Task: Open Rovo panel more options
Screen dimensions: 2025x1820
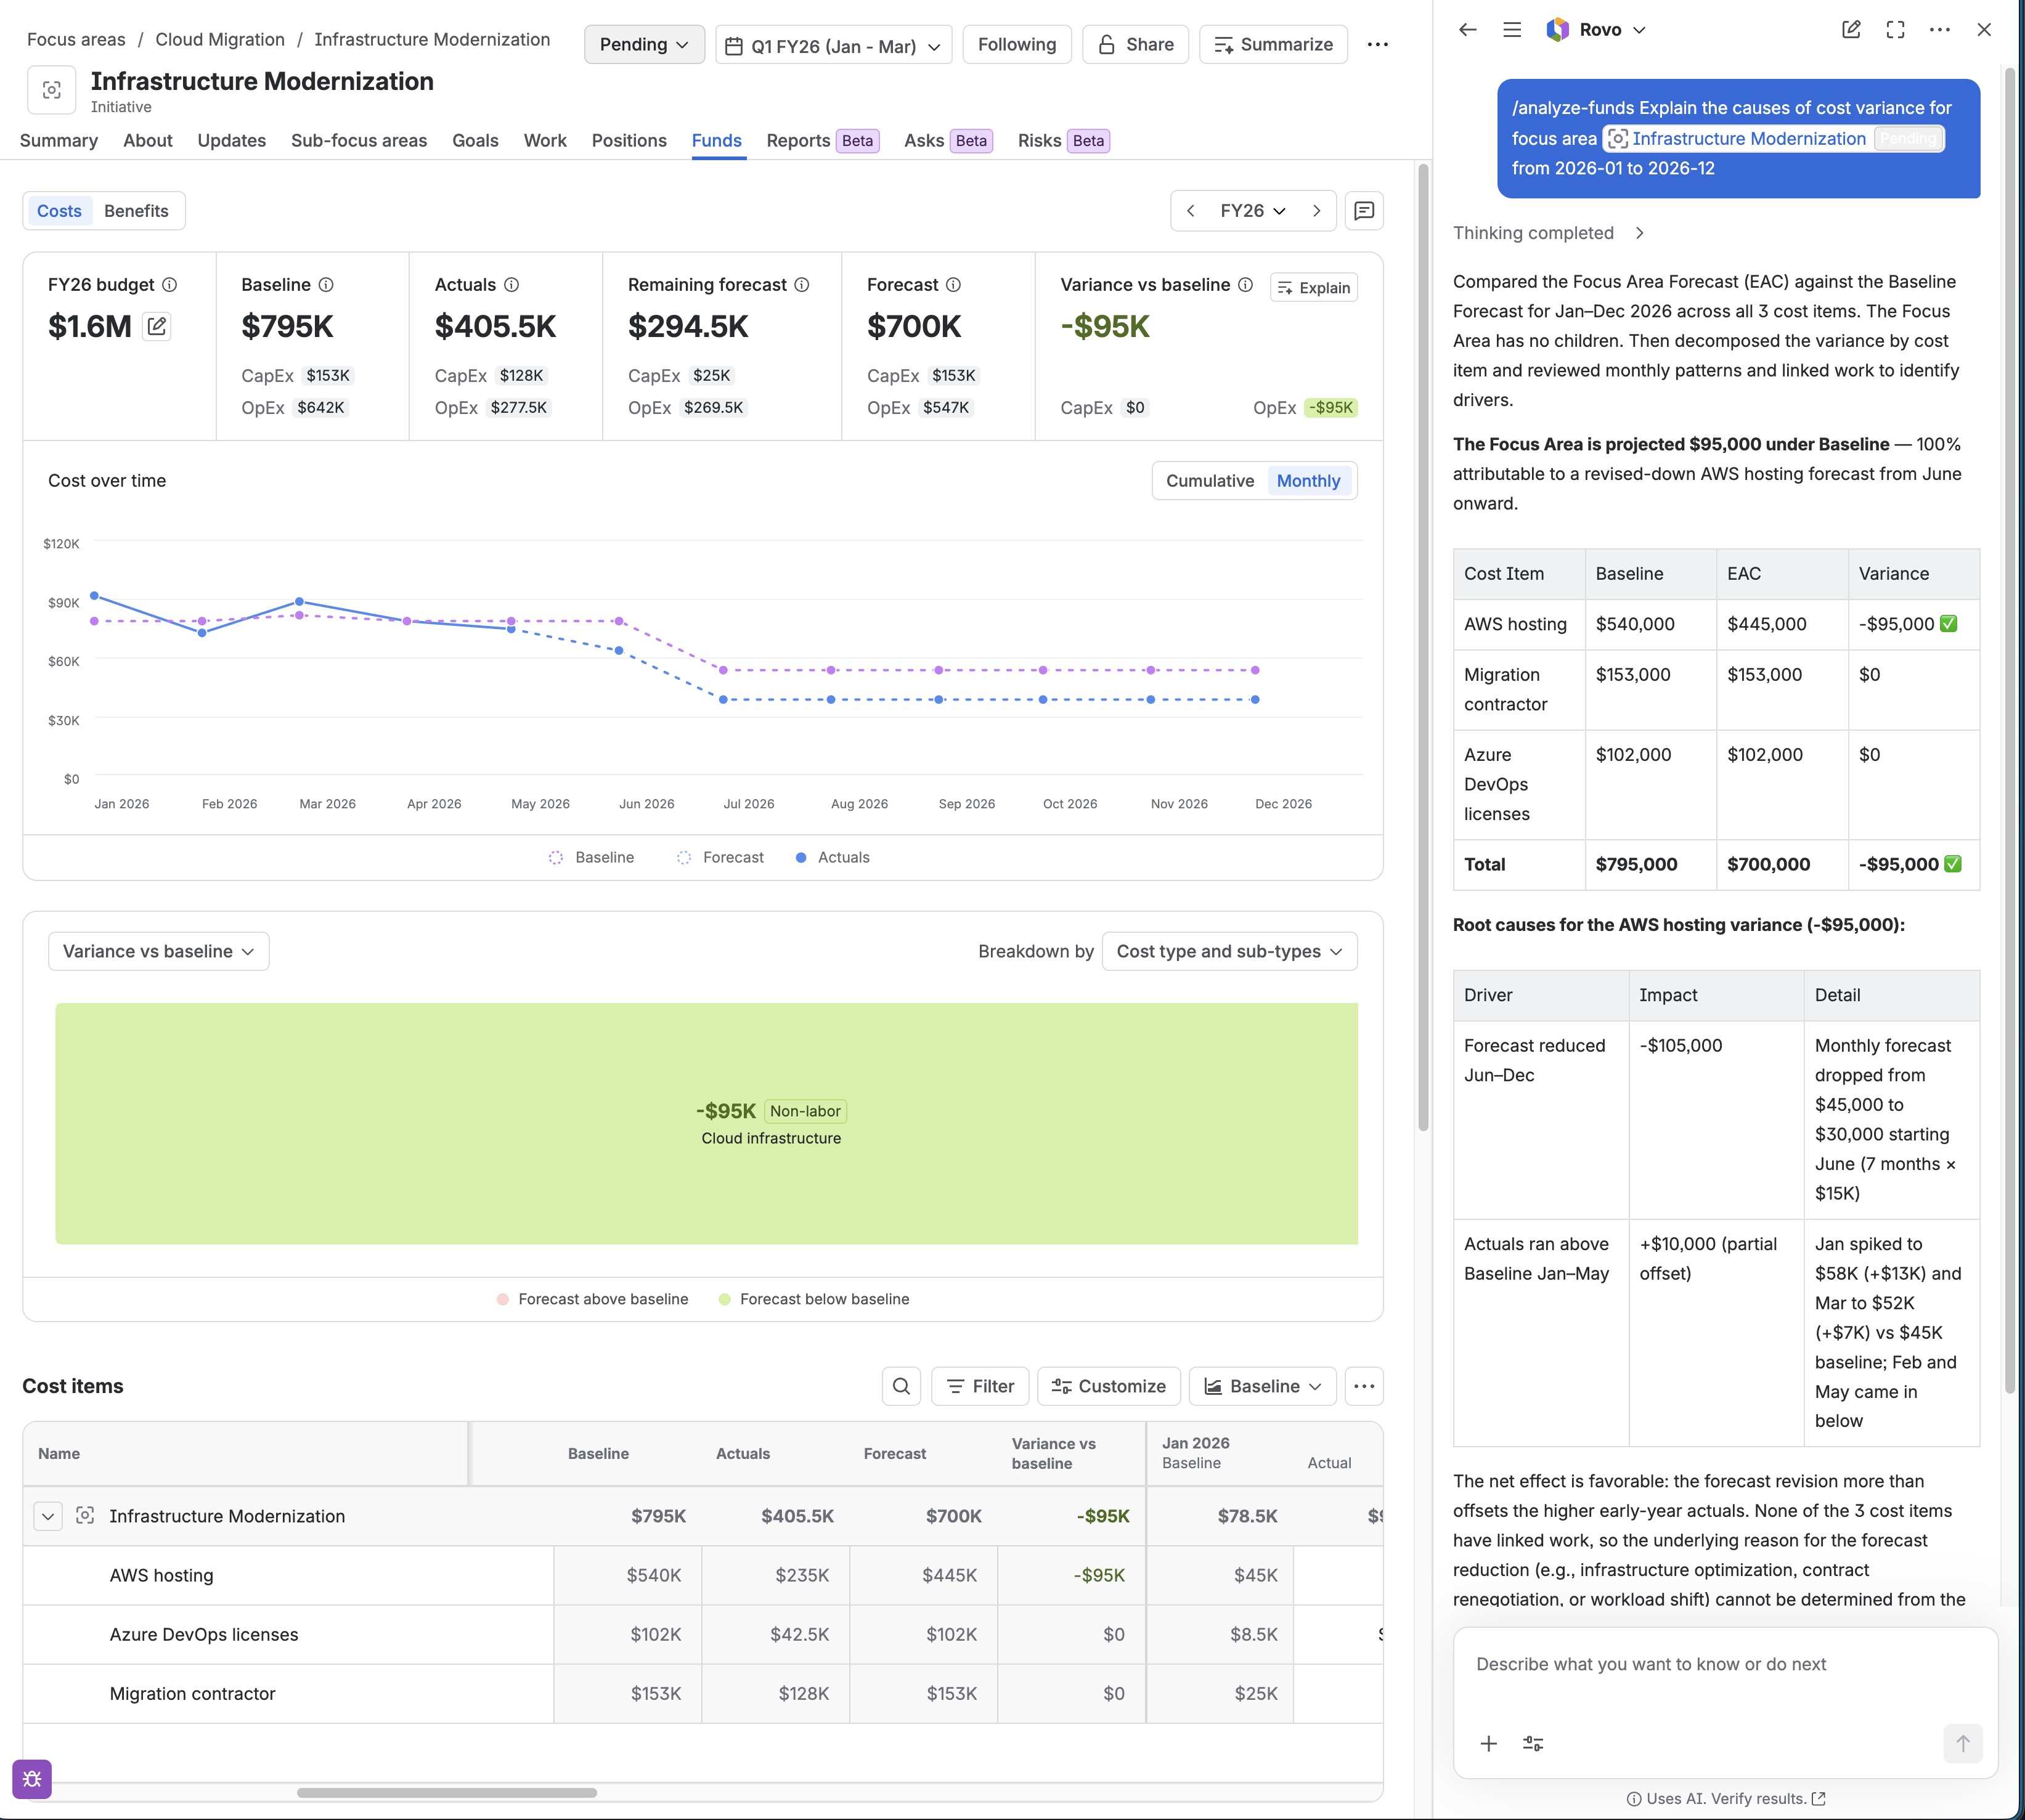Action: tap(1940, 30)
